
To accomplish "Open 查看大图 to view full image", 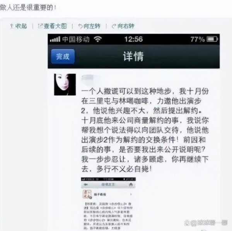I will pos(52,26).
